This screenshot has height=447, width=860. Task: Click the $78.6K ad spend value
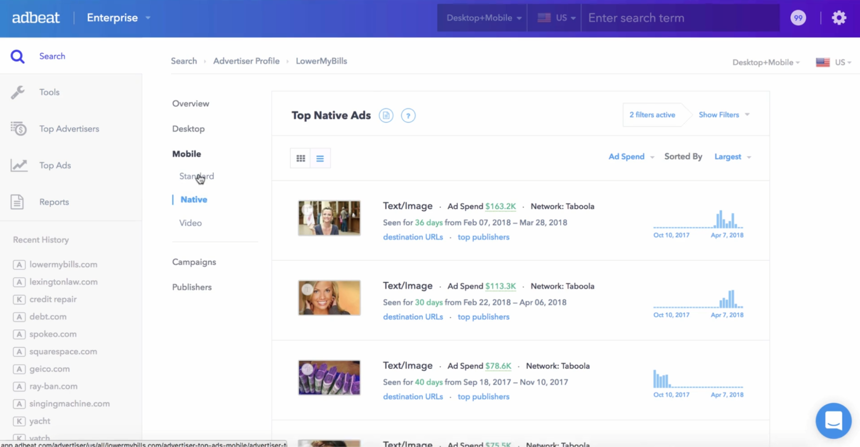click(x=498, y=366)
